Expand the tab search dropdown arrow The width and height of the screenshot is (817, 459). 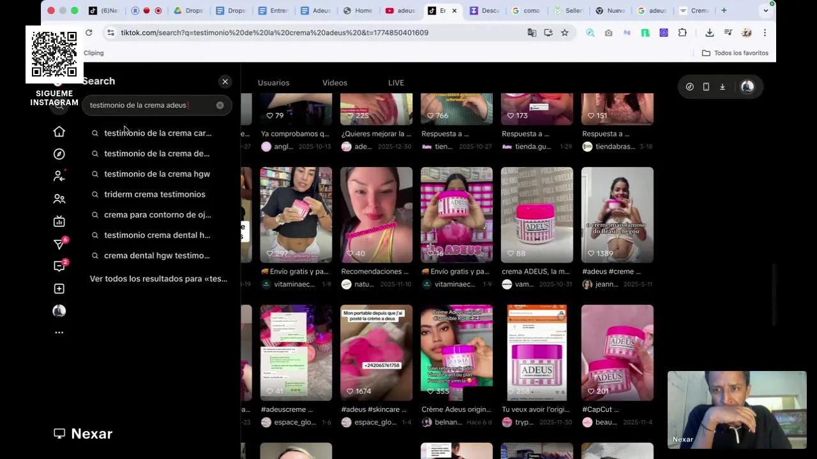[x=765, y=10]
